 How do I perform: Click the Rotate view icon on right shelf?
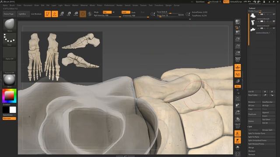click(x=238, y=119)
